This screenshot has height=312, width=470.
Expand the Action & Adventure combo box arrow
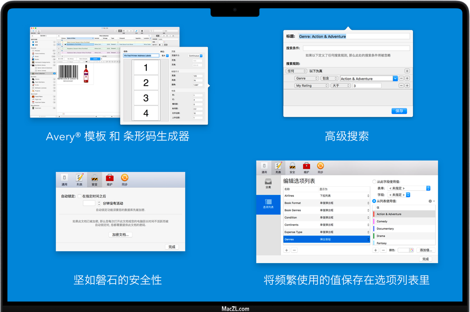click(x=395, y=78)
